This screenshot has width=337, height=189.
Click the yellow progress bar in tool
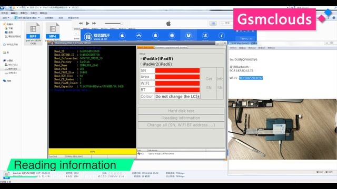(x=93, y=152)
